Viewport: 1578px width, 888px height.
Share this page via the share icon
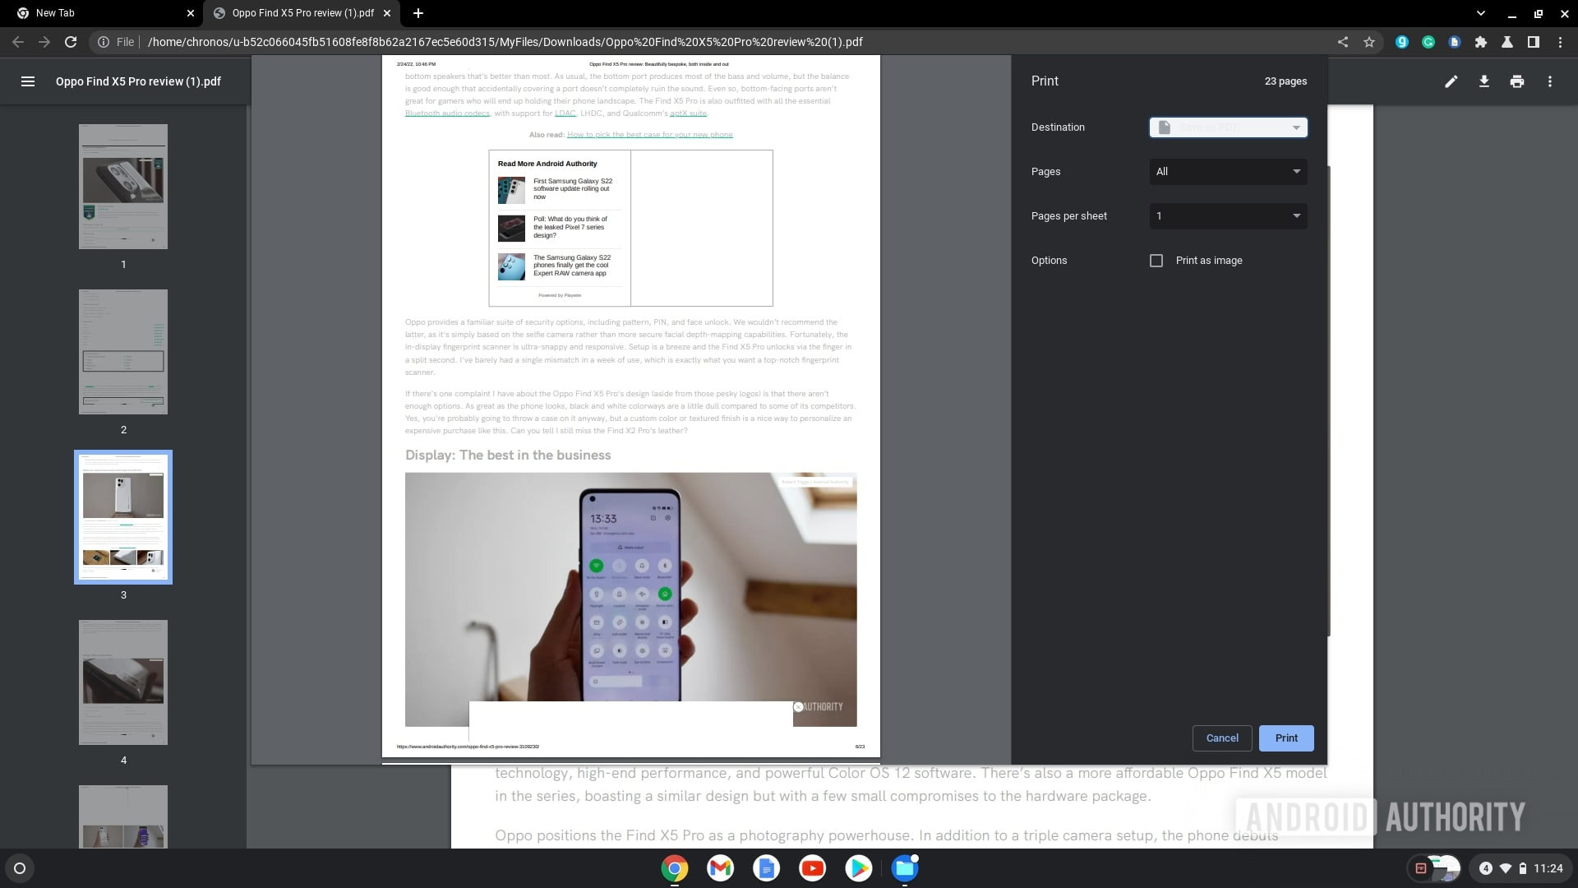(x=1343, y=42)
